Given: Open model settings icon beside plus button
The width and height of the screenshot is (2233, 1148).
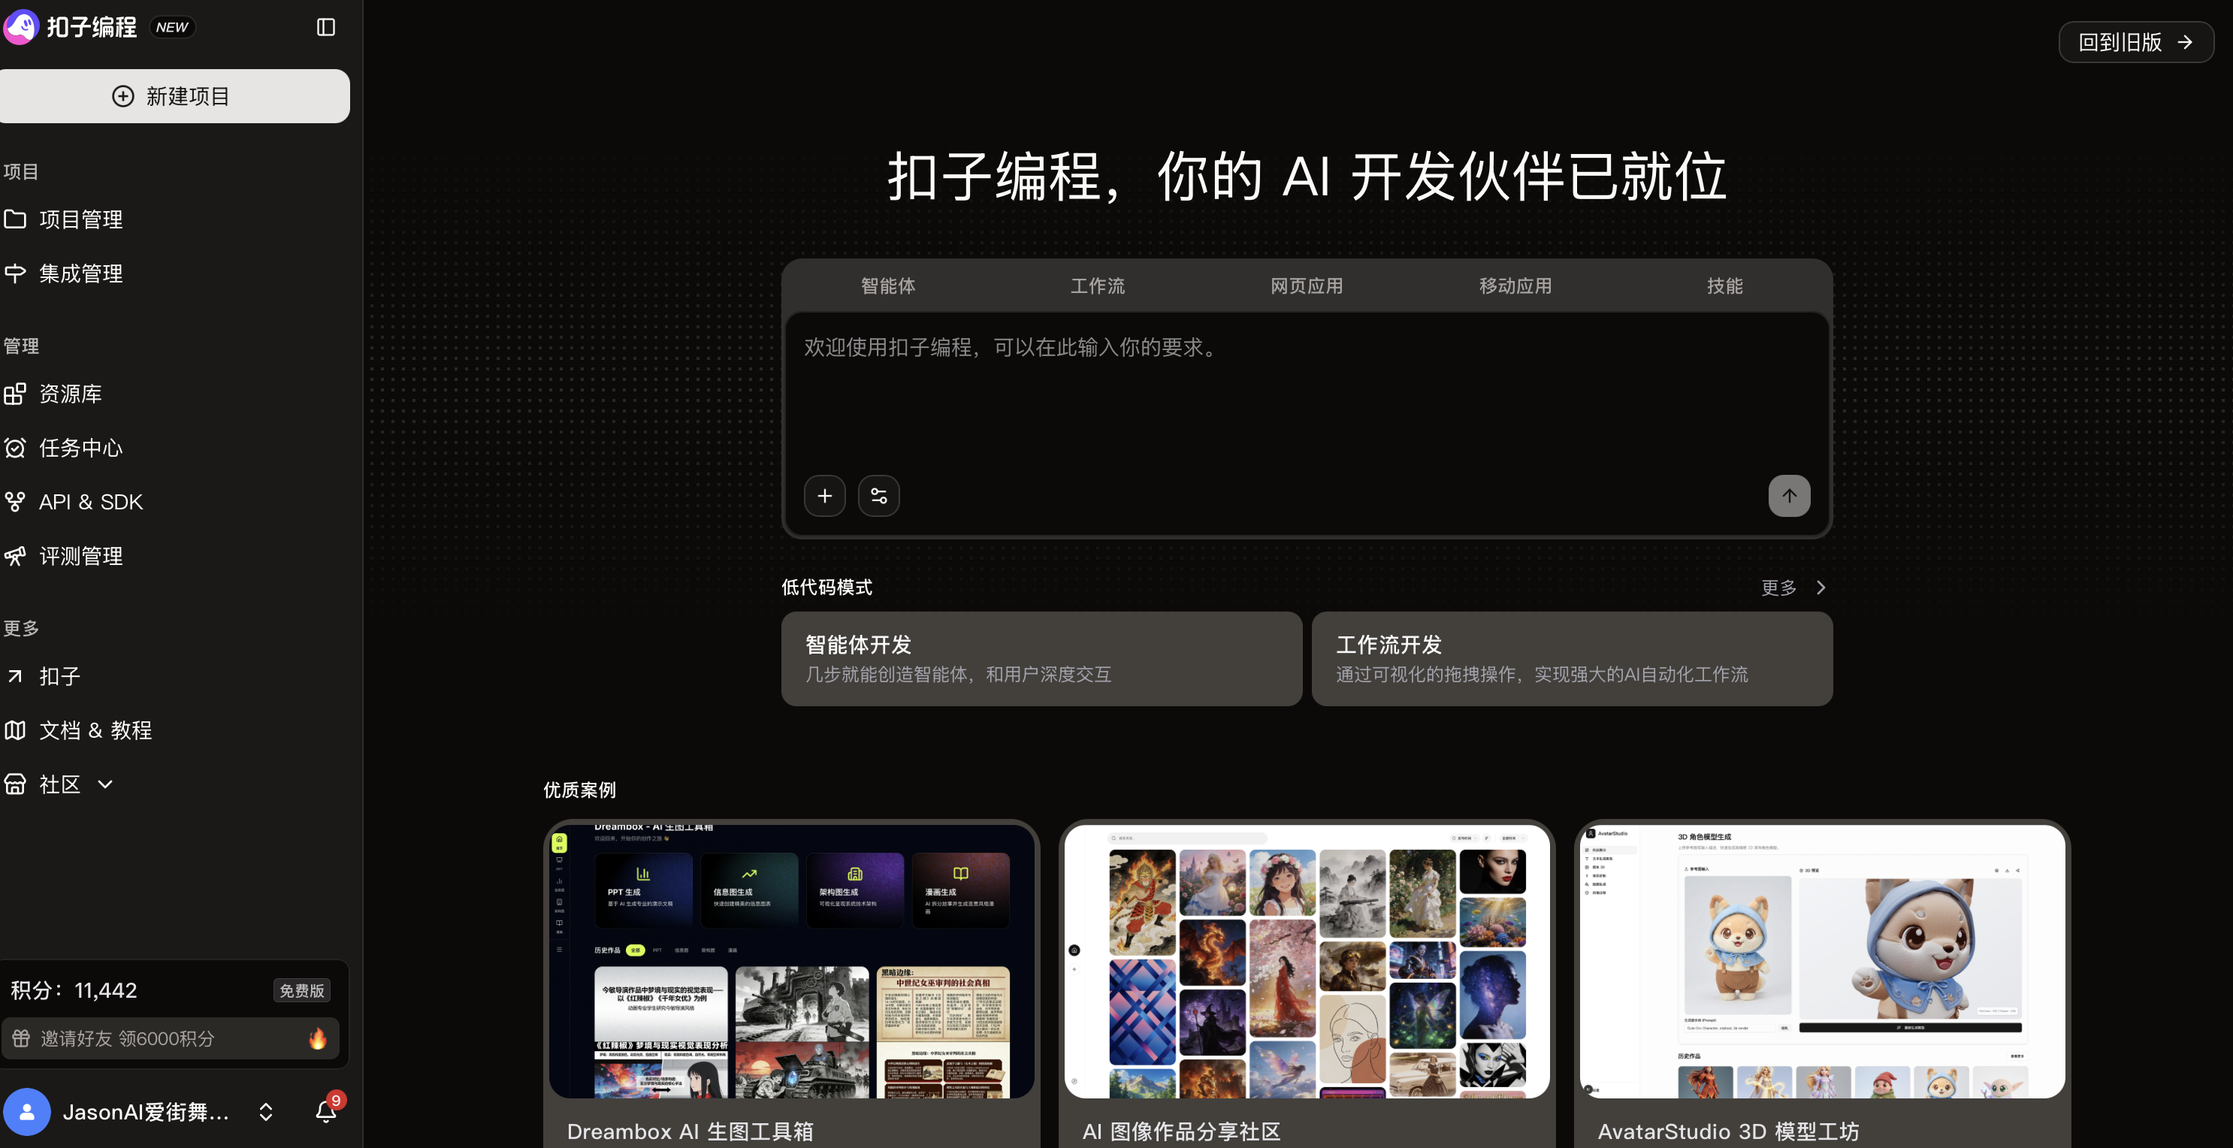Looking at the screenshot, I should (x=878, y=495).
